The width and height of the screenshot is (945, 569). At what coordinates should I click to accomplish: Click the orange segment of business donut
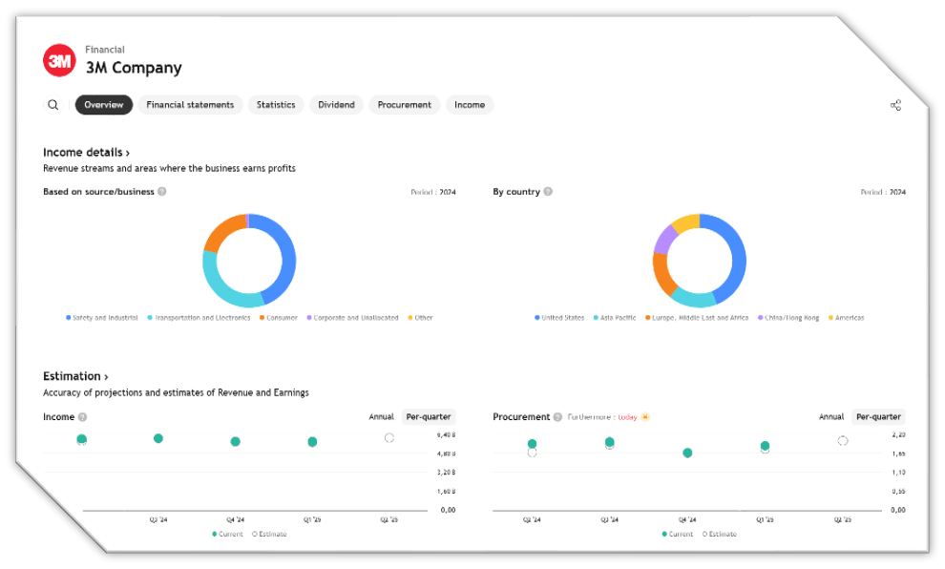tap(221, 231)
